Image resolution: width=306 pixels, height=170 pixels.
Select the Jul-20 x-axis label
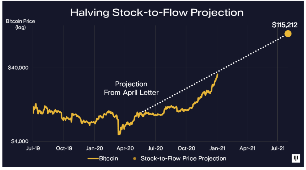[155, 148]
